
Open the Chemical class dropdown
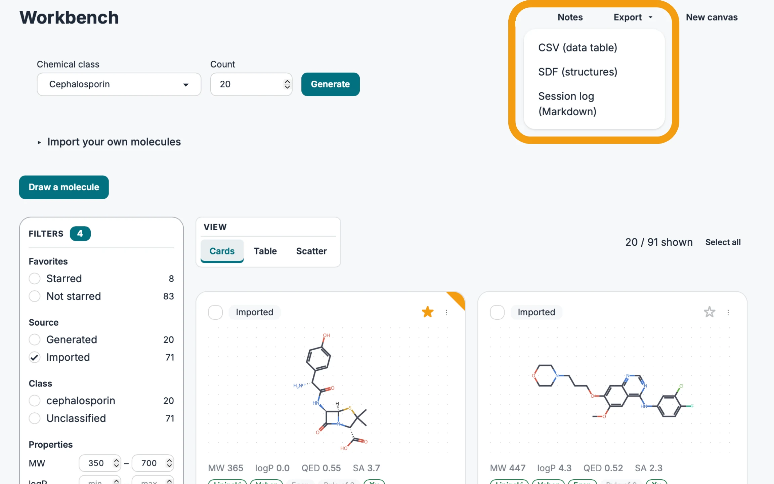coord(119,84)
